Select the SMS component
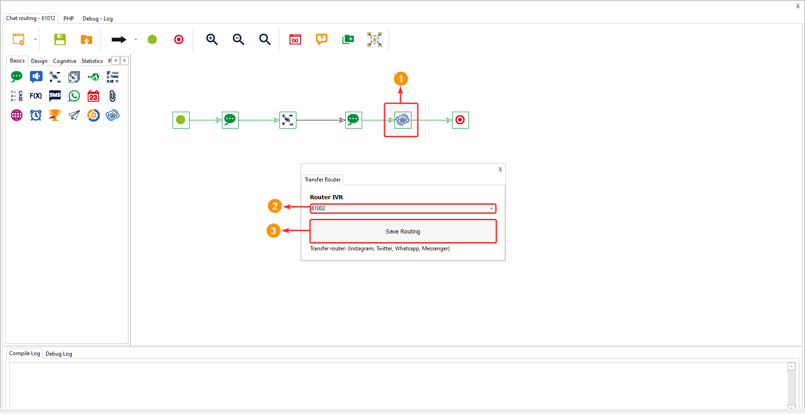Screen dimensions: 805x414 pyautogui.click(x=55, y=96)
